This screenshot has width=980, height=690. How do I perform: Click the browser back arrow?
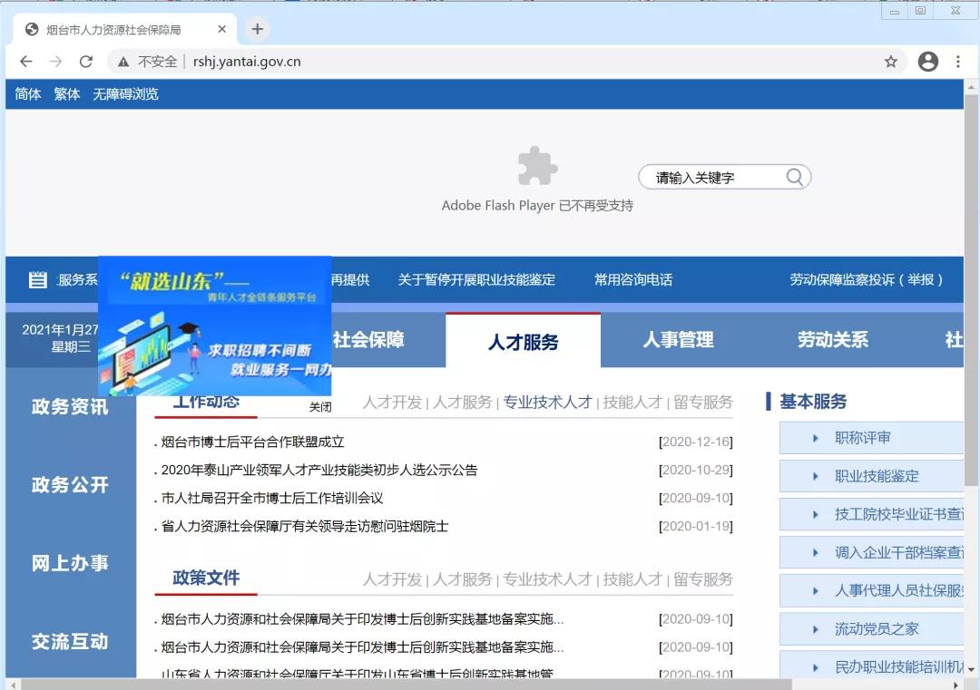25,61
